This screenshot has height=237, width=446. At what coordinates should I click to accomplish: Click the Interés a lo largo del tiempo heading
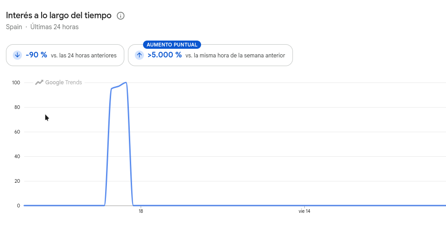click(x=58, y=15)
